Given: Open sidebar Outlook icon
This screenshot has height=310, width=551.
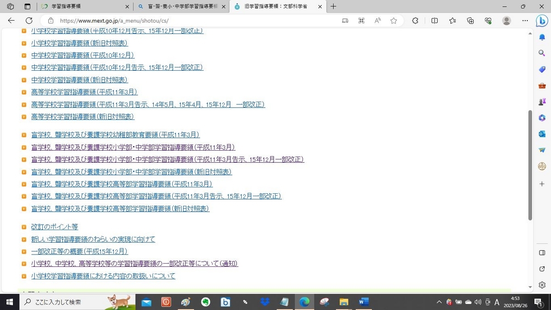Looking at the screenshot, I should click(x=542, y=134).
